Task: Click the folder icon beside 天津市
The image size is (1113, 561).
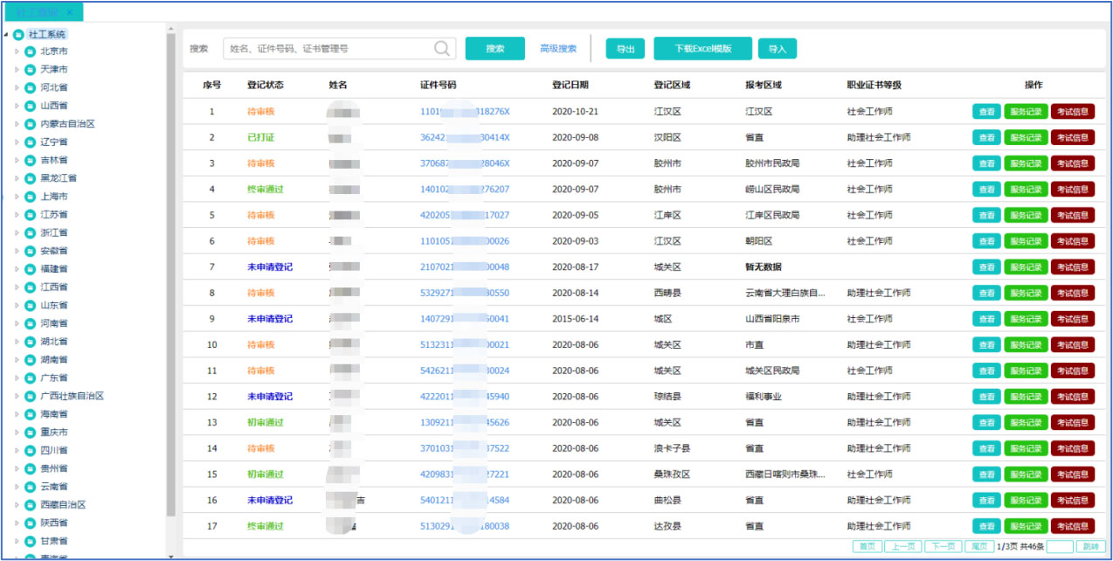Action: tap(31, 70)
